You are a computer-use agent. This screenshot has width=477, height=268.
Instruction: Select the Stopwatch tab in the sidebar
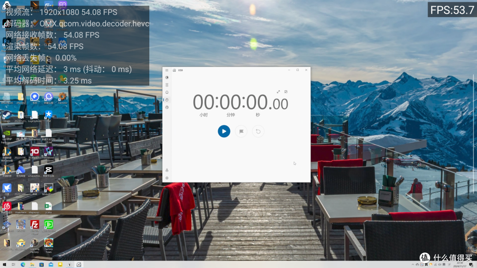167,100
